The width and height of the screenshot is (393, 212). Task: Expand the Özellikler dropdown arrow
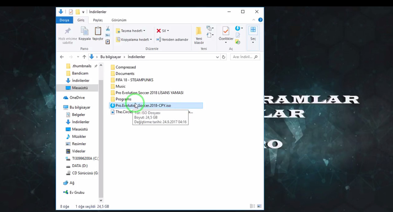point(226,43)
